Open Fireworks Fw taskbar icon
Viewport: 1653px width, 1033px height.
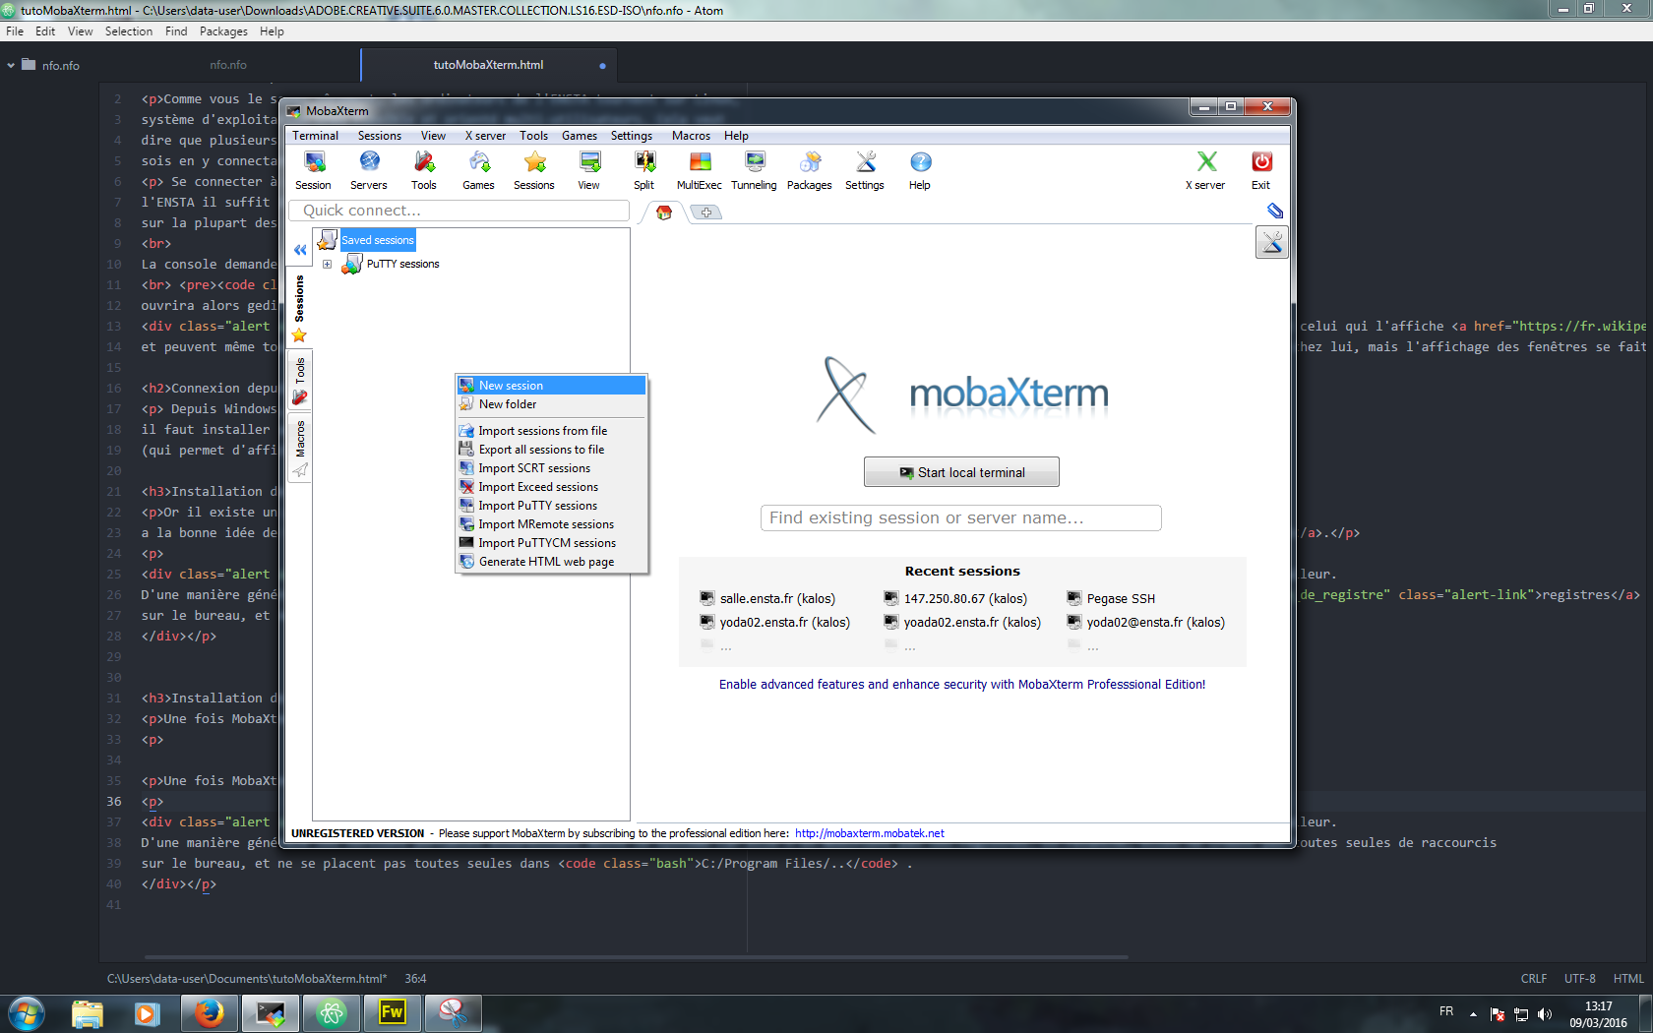click(x=392, y=1012)
